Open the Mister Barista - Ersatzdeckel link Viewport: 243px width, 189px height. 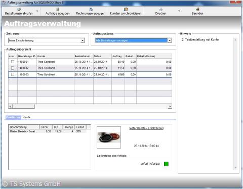pyautogui.click(x=146, y=128)
